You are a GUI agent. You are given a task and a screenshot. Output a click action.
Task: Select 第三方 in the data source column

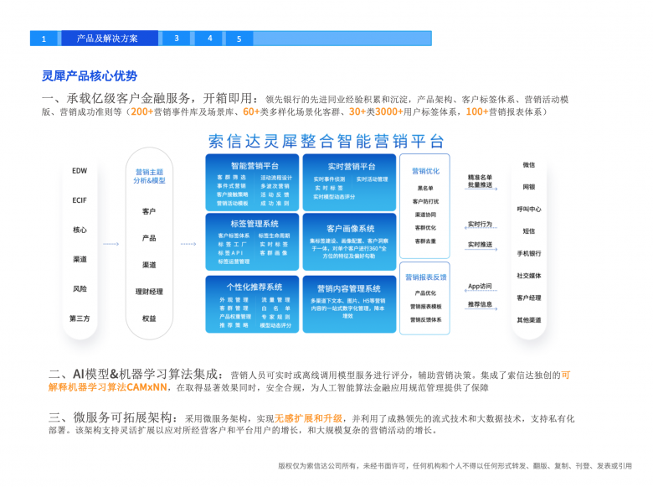pyautogui.click(x=80, y=319)
